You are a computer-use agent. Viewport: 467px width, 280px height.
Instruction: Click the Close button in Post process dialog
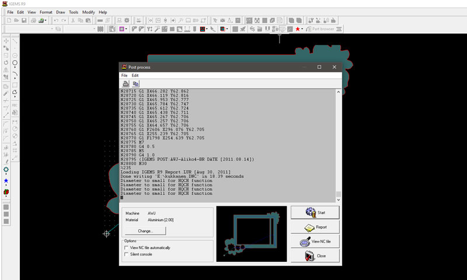315,256
